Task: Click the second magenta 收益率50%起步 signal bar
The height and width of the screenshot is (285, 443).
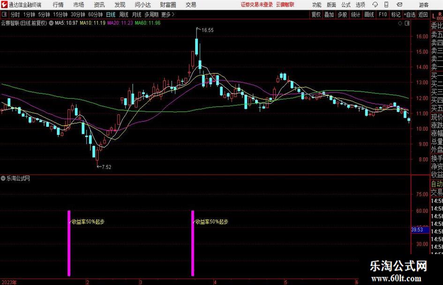Action: pos(193,243)
